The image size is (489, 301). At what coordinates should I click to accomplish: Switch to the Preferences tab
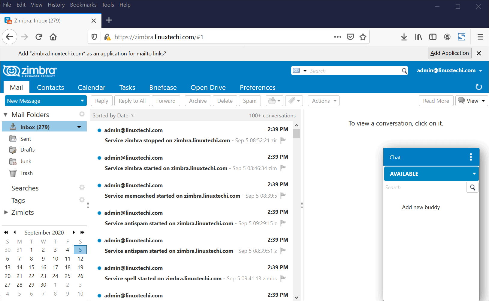tap(258, 87)
